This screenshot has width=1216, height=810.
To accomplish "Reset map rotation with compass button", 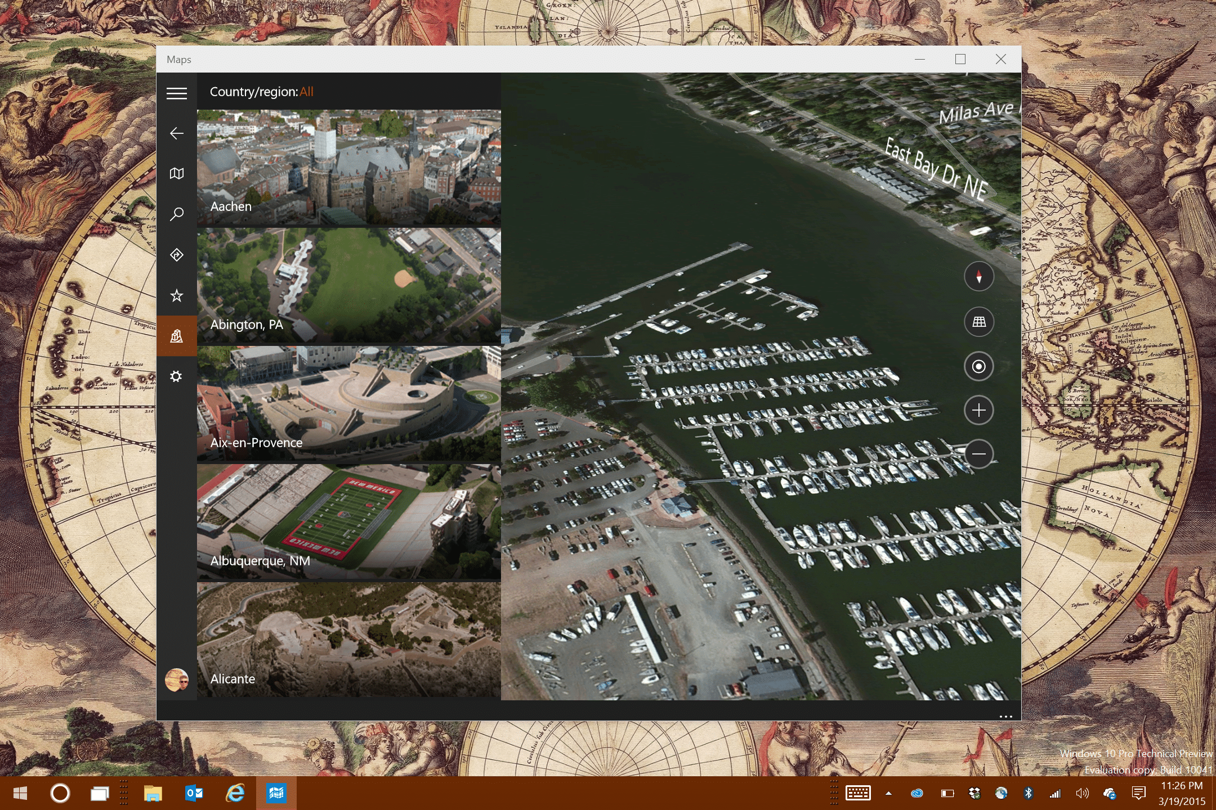I will [979, 277].
